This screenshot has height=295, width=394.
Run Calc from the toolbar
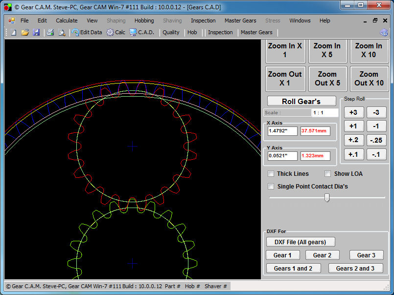116,32
